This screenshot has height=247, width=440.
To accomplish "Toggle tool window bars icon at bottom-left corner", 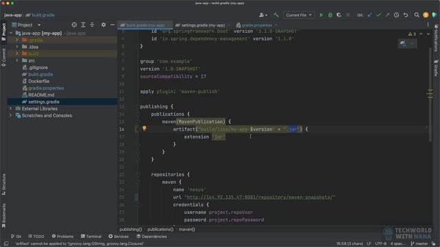I will (x=6, y=244).
